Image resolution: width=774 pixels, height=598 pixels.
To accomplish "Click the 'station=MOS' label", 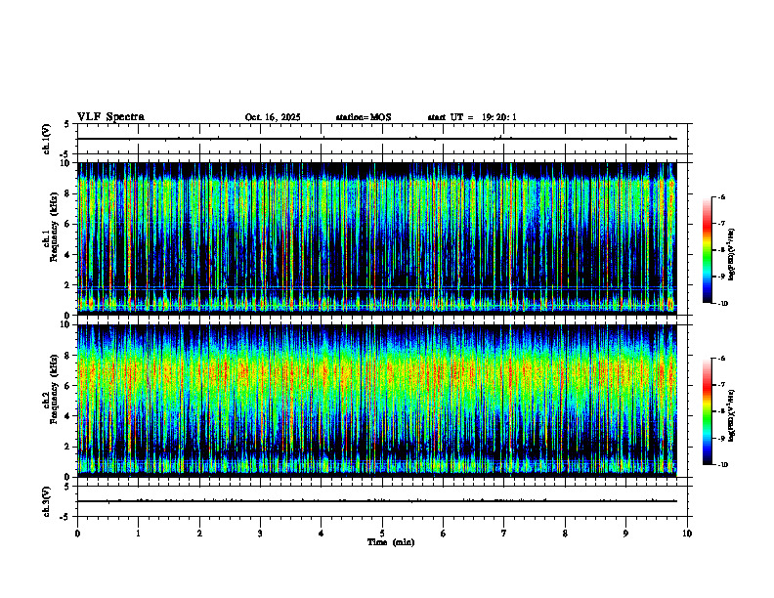I will [x=364, y=117].
